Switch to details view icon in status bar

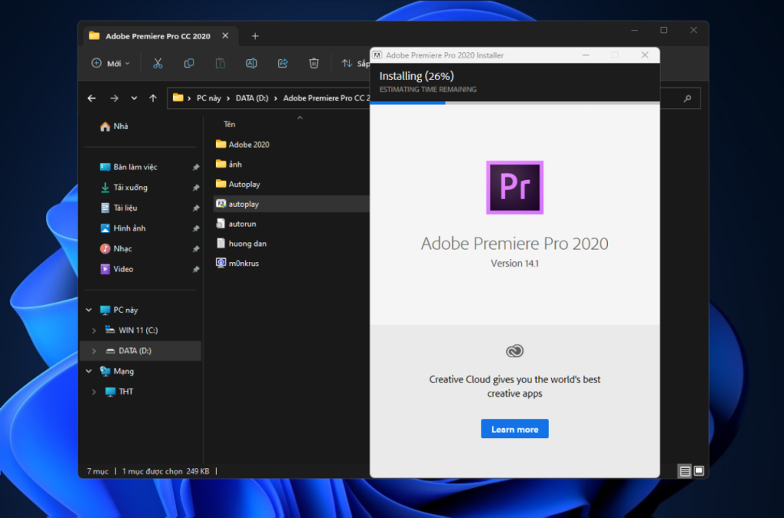(684, 471)
